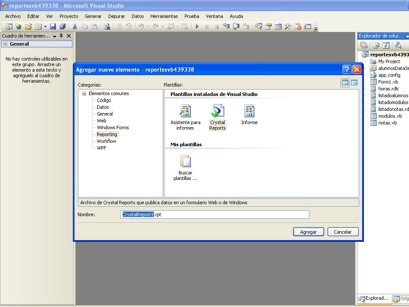This screenshot has width=409, height=307.
Task: Click the Properties Window toolbar icon
Action: pos(268,26)
